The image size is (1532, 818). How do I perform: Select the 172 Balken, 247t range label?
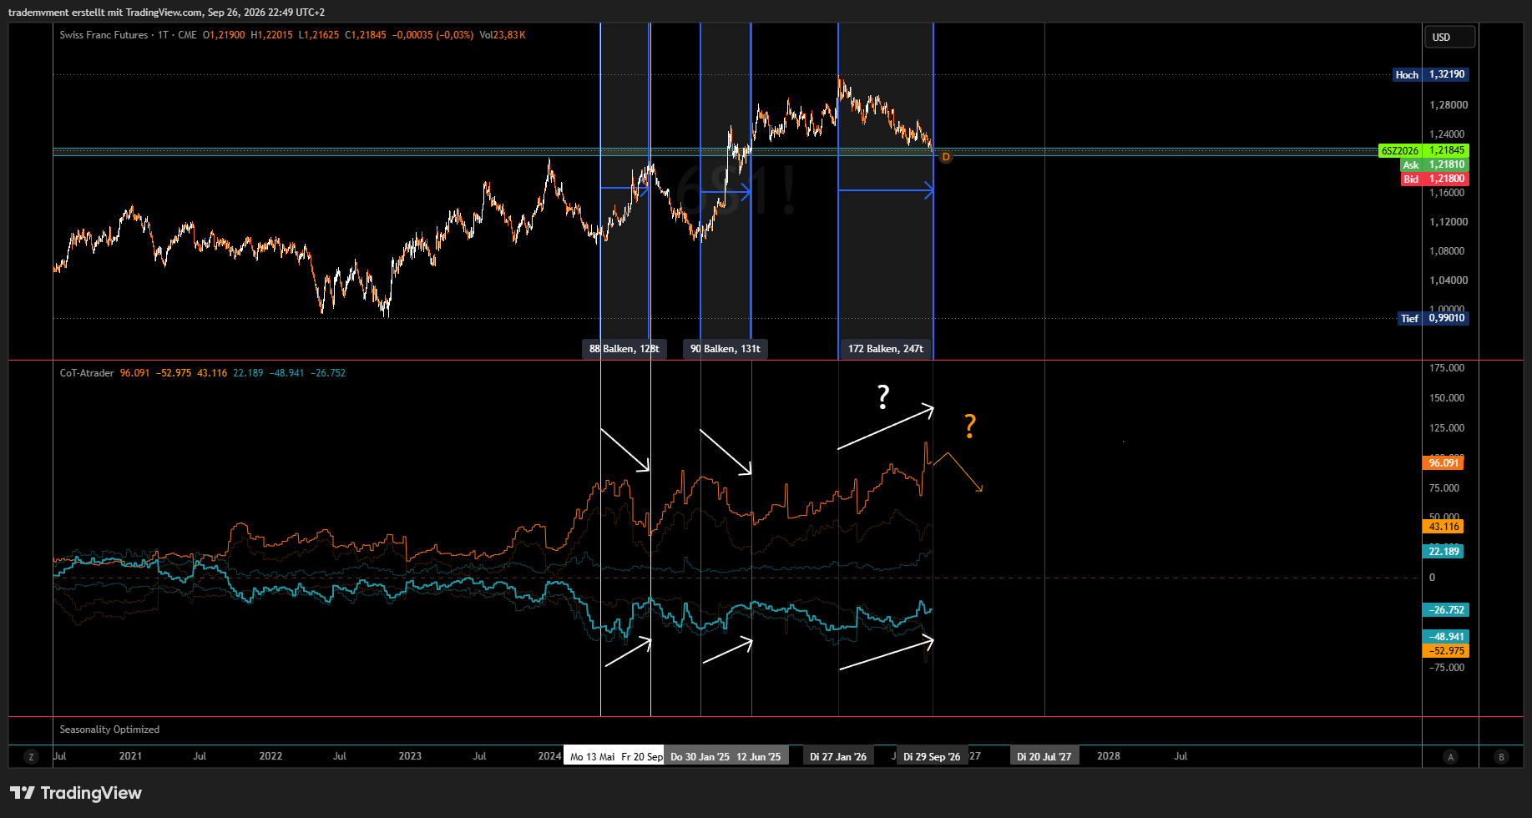[x=886, y=349]
